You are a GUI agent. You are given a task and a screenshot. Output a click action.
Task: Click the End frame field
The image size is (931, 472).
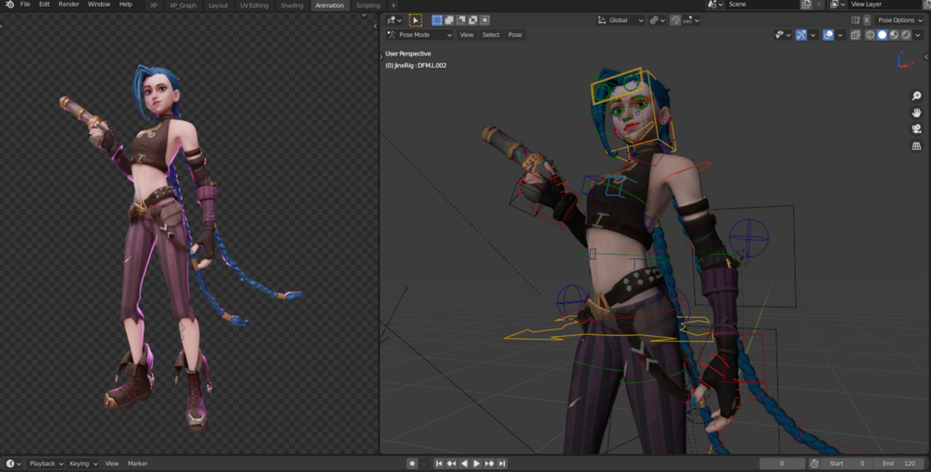(x=900, y=464)
